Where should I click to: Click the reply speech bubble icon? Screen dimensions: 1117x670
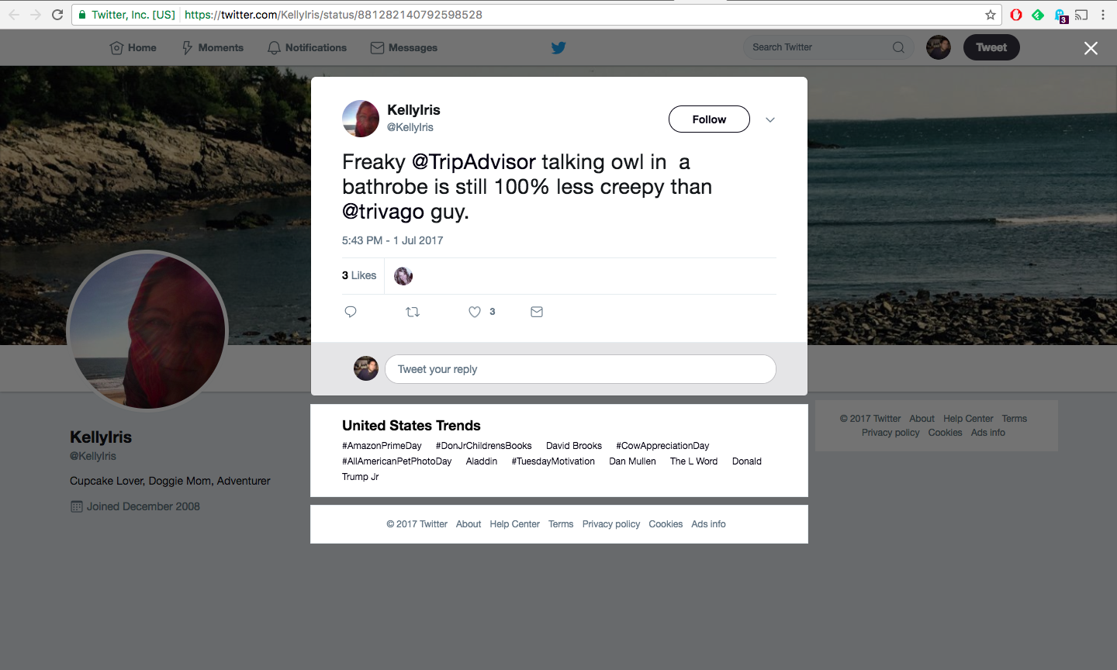(x=351, y=312)
